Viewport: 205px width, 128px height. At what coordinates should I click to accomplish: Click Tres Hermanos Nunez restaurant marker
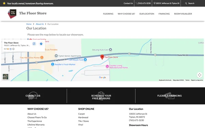coord(42,57)
